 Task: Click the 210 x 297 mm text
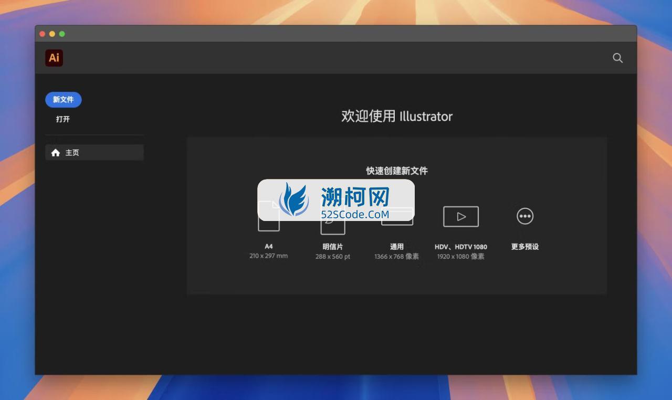click(x=269, y=256)
